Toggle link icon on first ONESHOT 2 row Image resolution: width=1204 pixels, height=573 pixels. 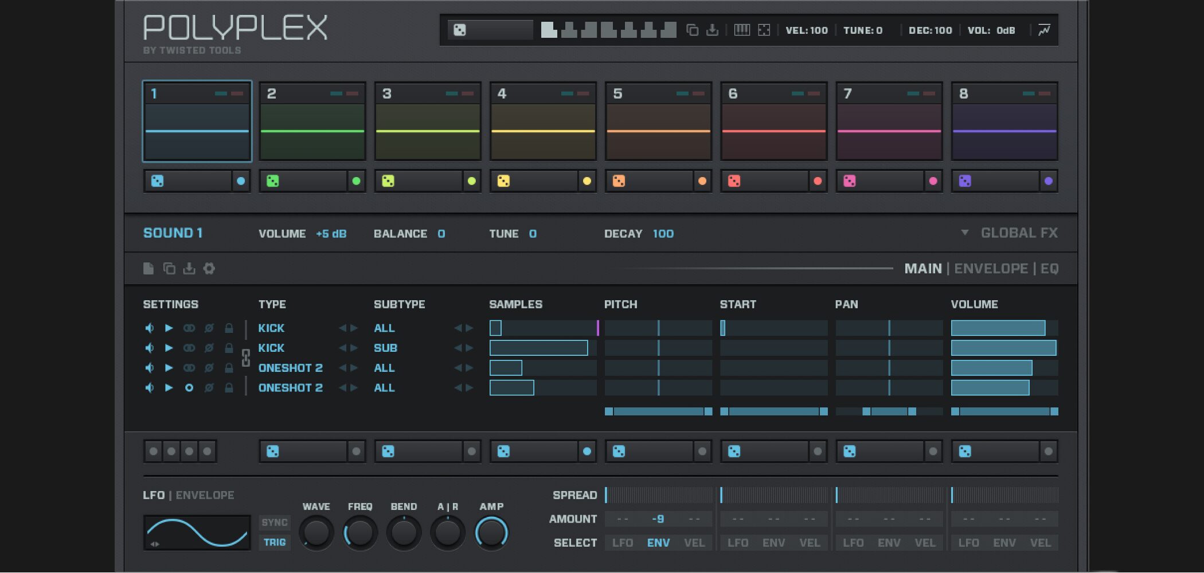(189, 368)
